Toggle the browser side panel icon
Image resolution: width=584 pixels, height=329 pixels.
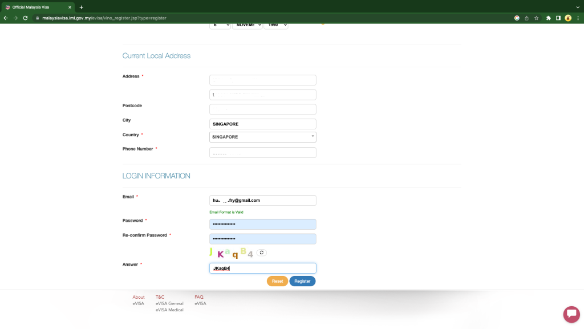pyautogui.click(x=558, y=18)
